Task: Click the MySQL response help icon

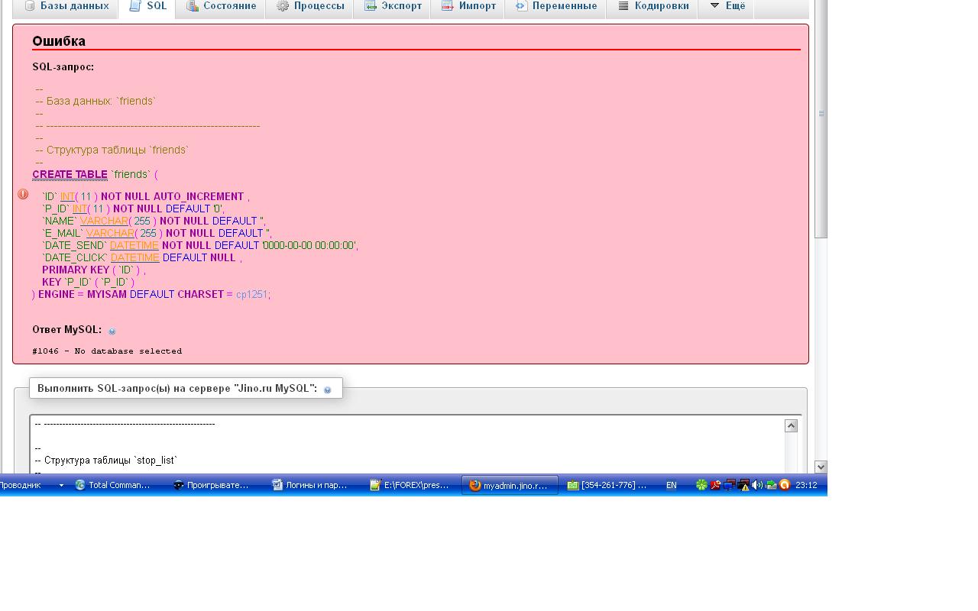Action: 112,331
